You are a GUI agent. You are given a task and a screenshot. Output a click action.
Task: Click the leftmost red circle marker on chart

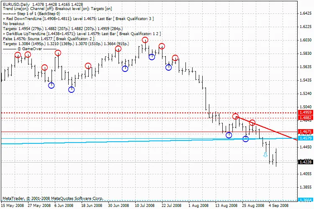click(x=18, y=55)
